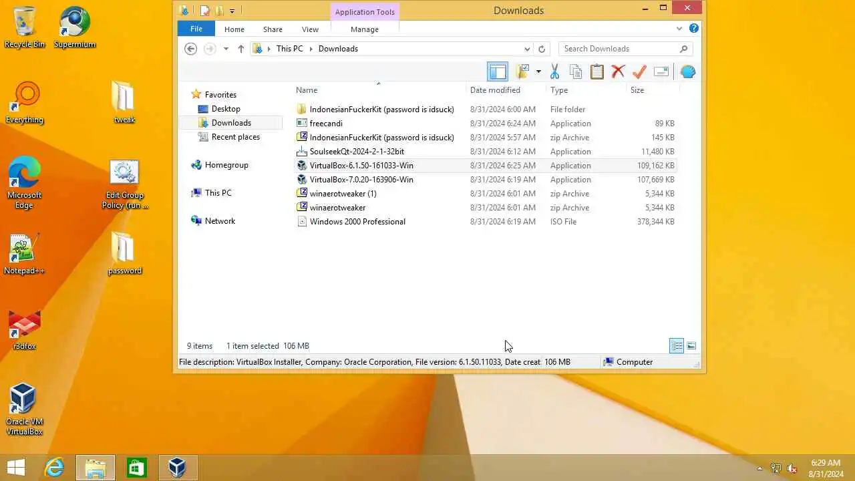Viewport: 855px width, 481px height.
Task: Open the Manage ribbon tab
Action: point(365,29)
